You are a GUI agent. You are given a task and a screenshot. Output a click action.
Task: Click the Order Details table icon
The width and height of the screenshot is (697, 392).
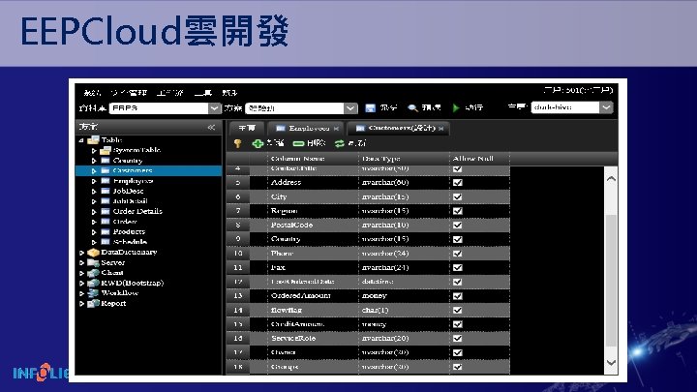[x=106, y=212]
